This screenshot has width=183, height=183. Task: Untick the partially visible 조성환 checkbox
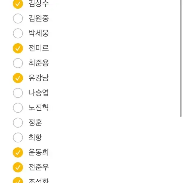point(18,180)
